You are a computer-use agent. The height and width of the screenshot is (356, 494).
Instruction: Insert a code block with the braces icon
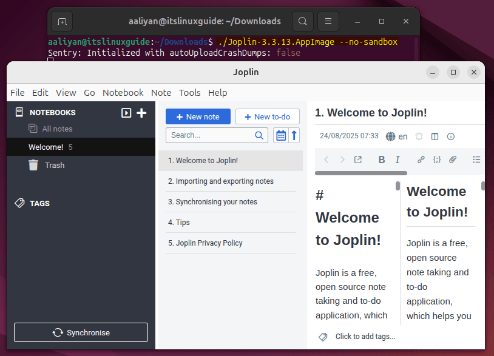point(437,160)
